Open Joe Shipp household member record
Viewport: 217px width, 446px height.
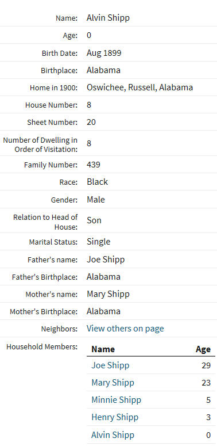[x=110, y=365]
